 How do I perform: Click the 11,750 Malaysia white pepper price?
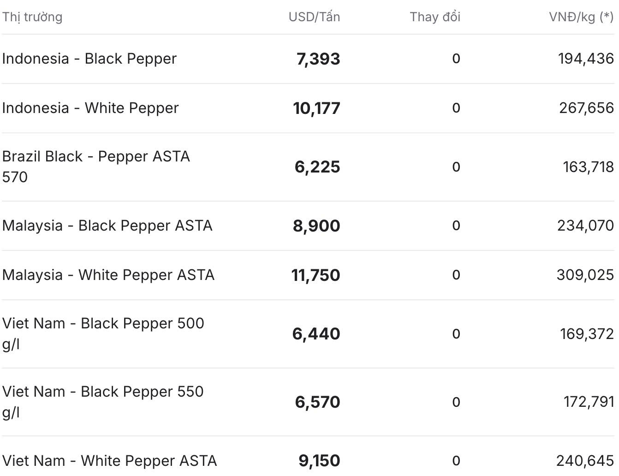point(315,275)
